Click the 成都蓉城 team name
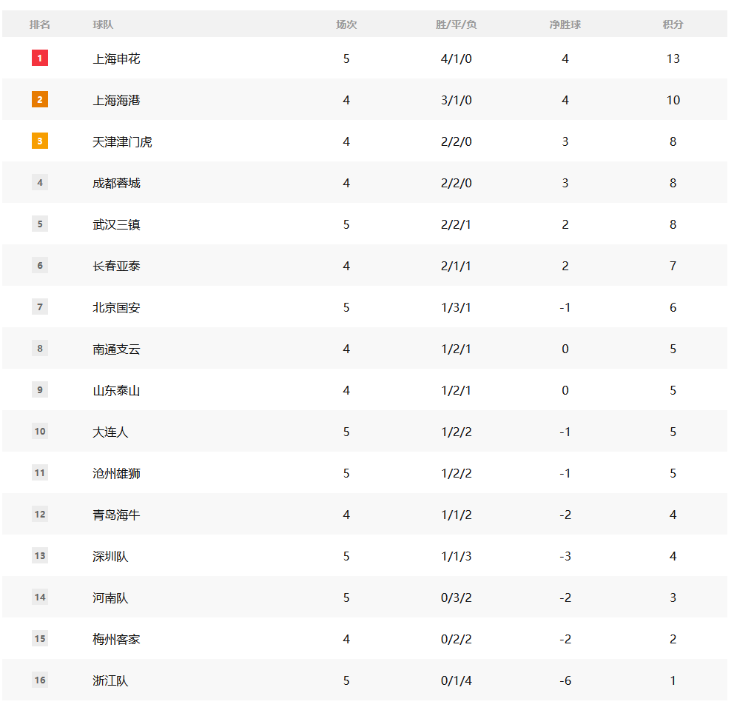734x713 pixels. coord(116,183)
